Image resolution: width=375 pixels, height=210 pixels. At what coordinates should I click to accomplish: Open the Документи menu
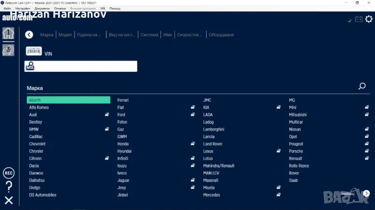42,8
